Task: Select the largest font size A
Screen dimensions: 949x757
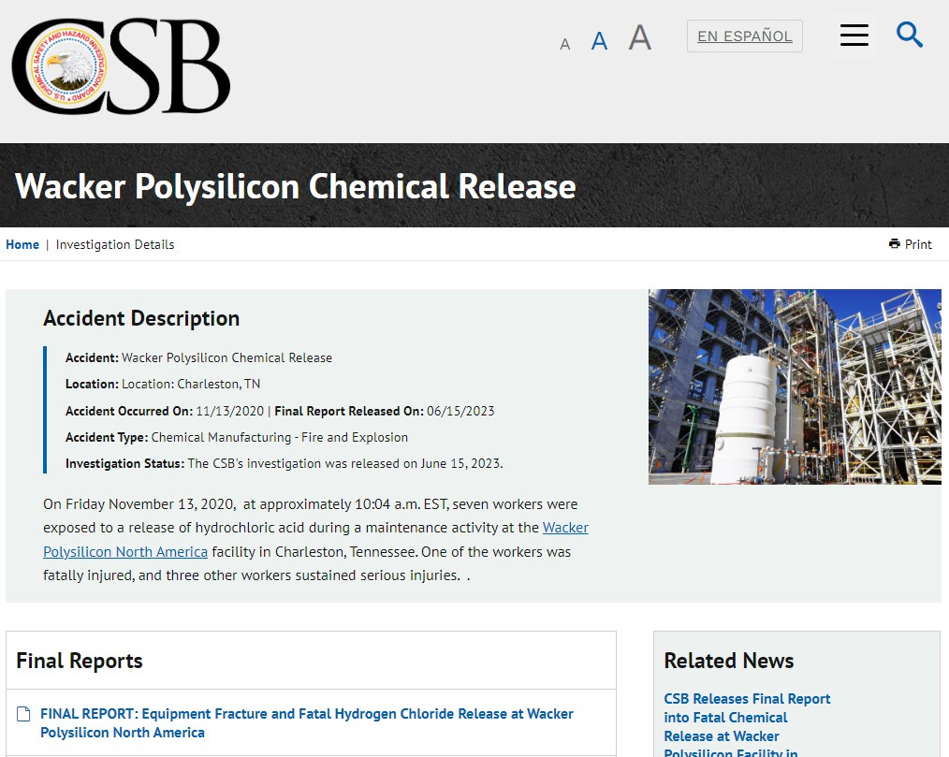Action: tap(640, 37)
